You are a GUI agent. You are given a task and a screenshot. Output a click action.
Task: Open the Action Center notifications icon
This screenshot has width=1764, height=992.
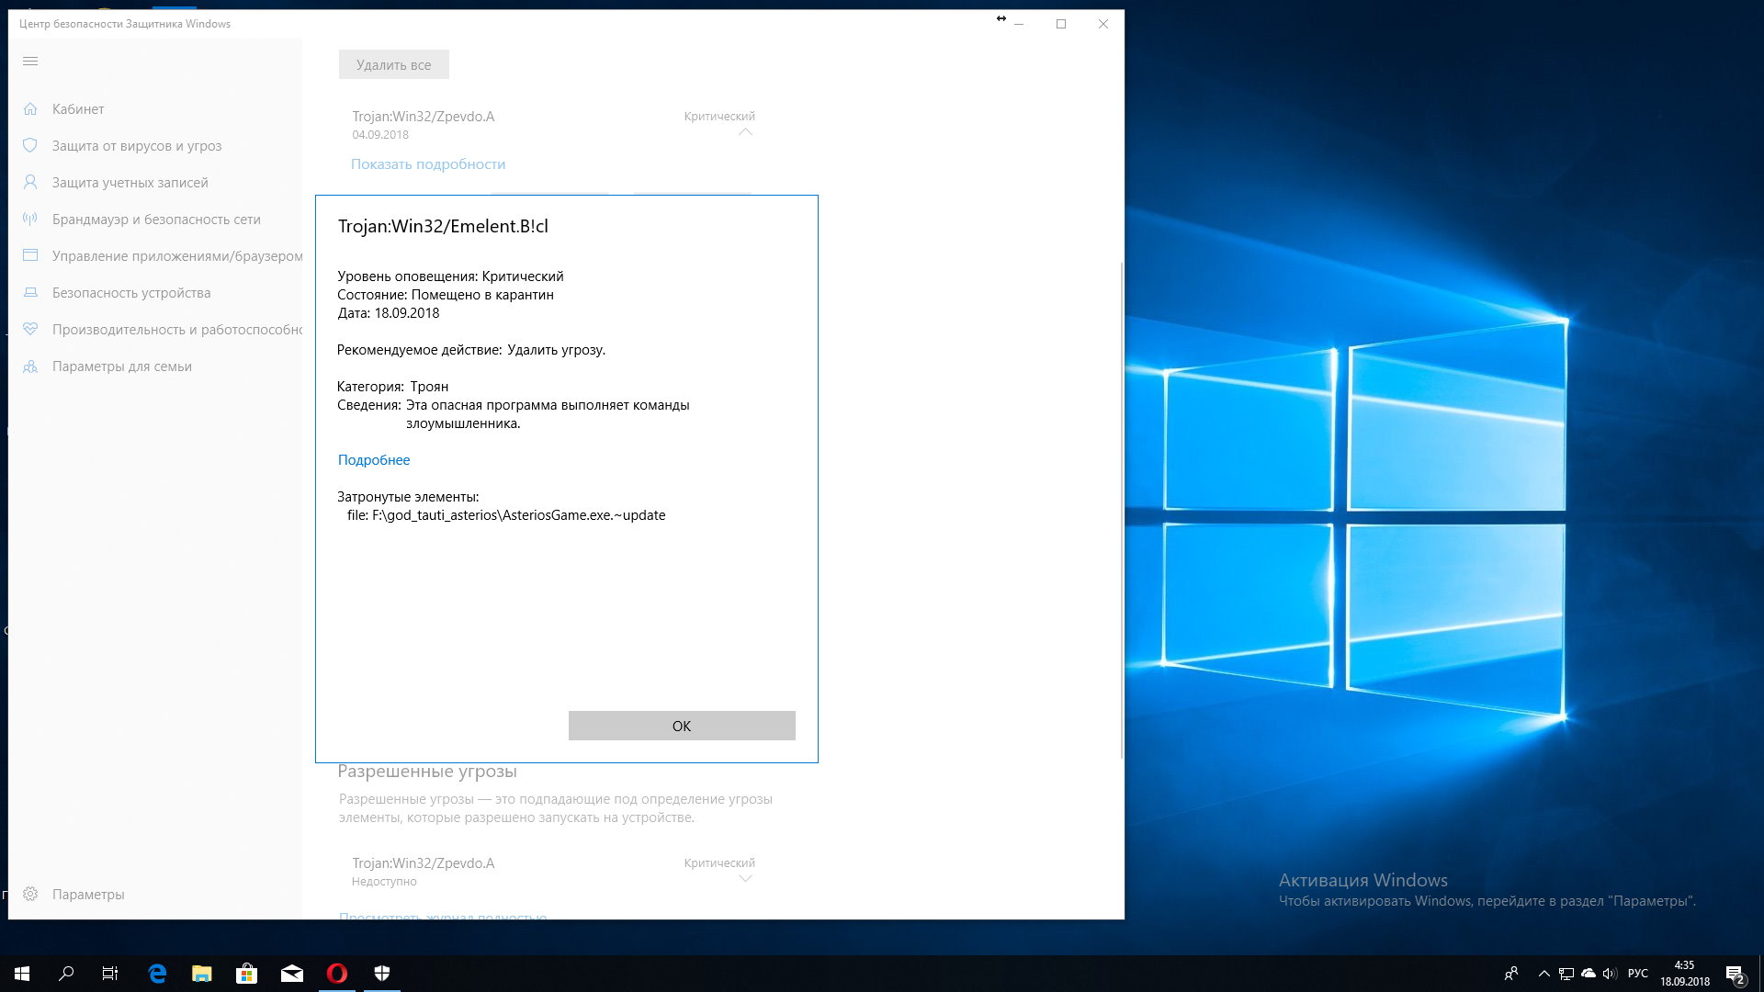tap(1736, 974)
